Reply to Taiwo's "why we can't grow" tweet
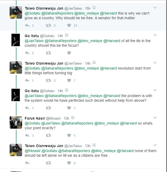 click(27, 25)
